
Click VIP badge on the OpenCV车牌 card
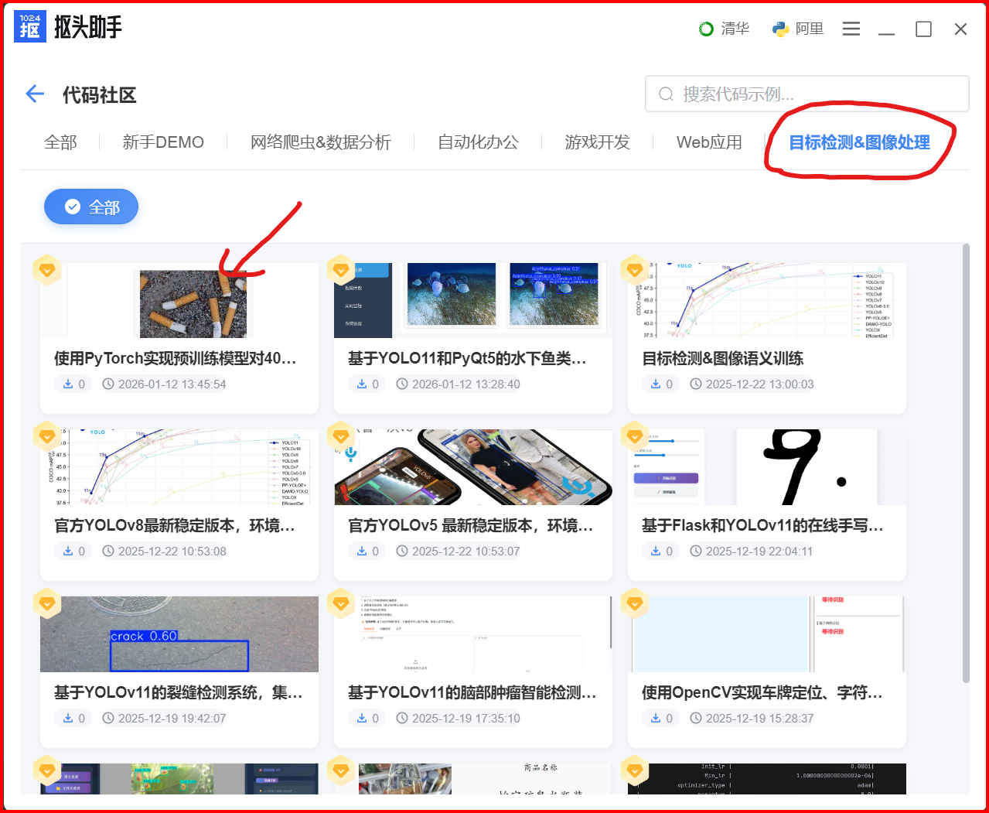pyautogui.click(x=635, y=604)
